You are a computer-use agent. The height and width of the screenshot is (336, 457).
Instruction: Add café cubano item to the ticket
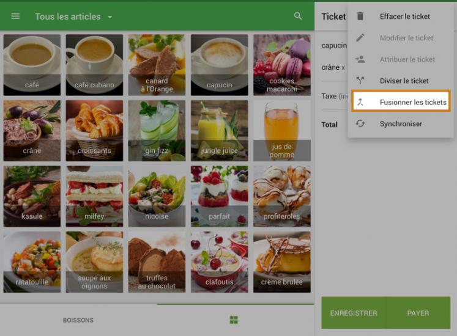coord(94,65)
